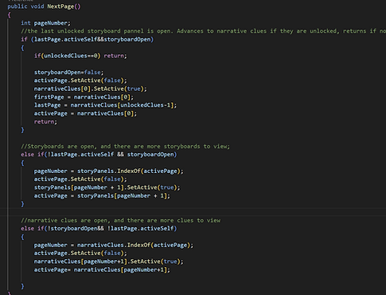Click the comment '//Storyboards are open, and there are more'
The height and width of the screenshot is (295, 386).
click(125, 147)
